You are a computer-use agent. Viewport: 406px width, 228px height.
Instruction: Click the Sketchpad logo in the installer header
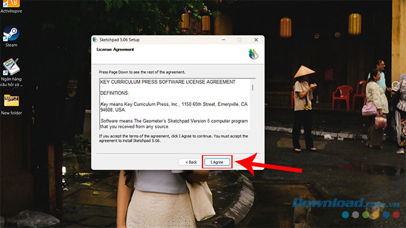click(253, 54)
